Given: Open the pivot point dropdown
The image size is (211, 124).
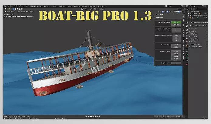Looking at the screenshot, I should click(91, 9).
